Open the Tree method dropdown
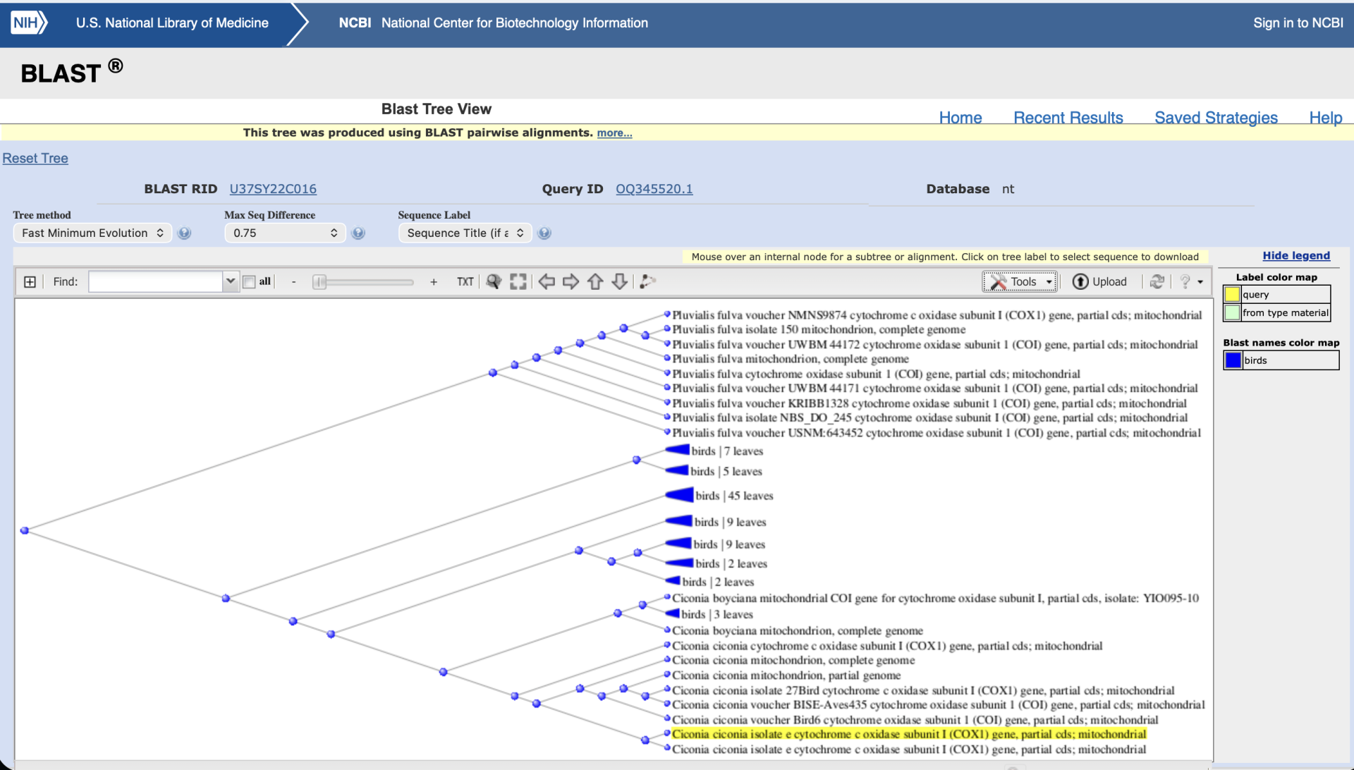Image resolution: width=1354 pixels, height=770 pixels. 92,233
